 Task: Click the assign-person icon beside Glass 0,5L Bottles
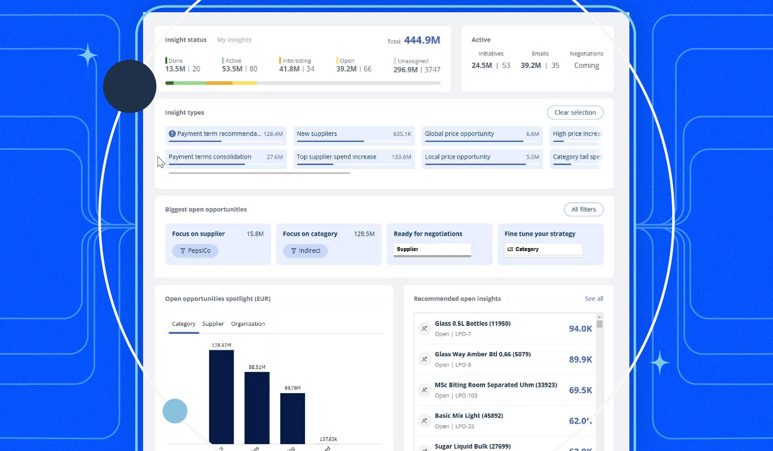point(425,329)
